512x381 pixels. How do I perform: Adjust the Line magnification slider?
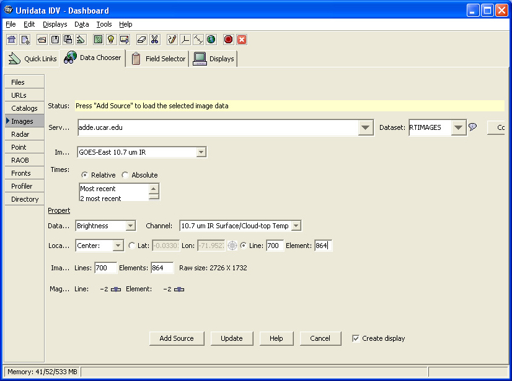pos(116,289)
